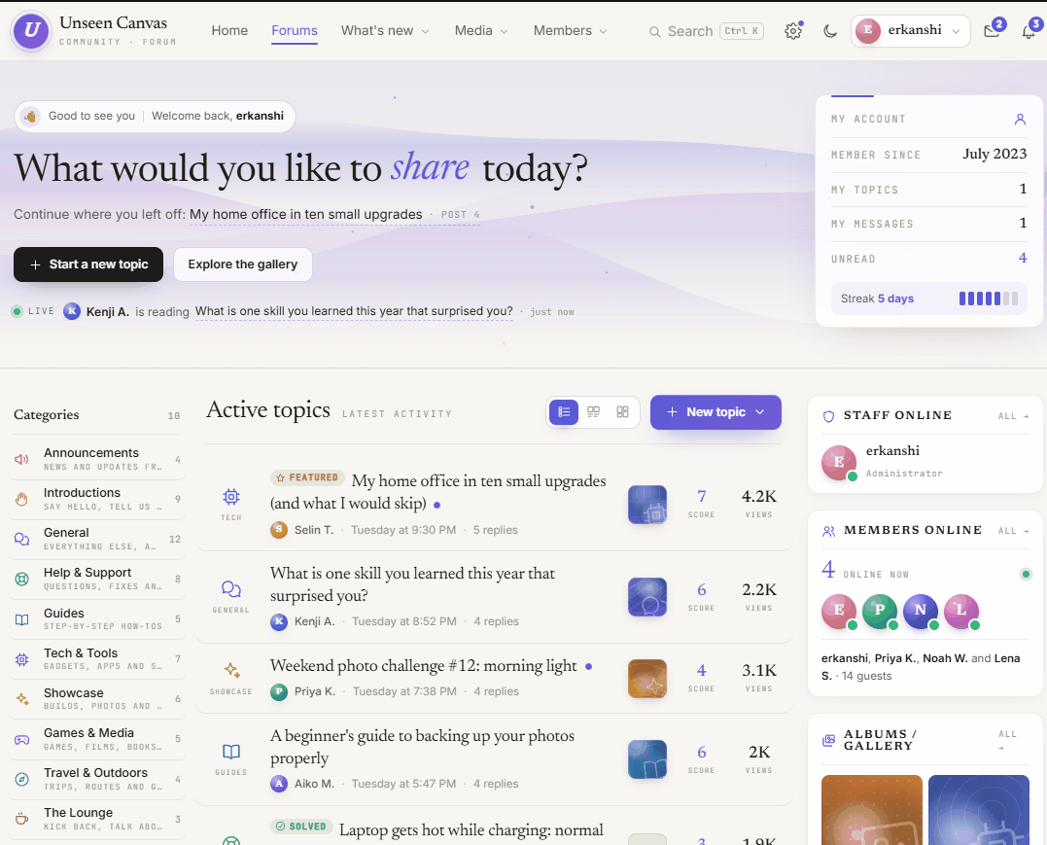This screenshot has height=845, width=1047.
Task: Click Explore the gallery button
Action: click(x=242, y=264)
